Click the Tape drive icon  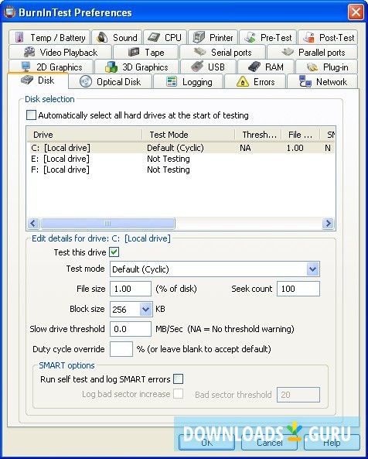[x=134, y=52]
